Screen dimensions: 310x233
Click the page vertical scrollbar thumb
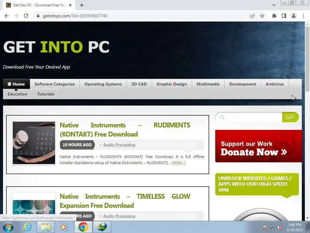(x=307, y=59)
